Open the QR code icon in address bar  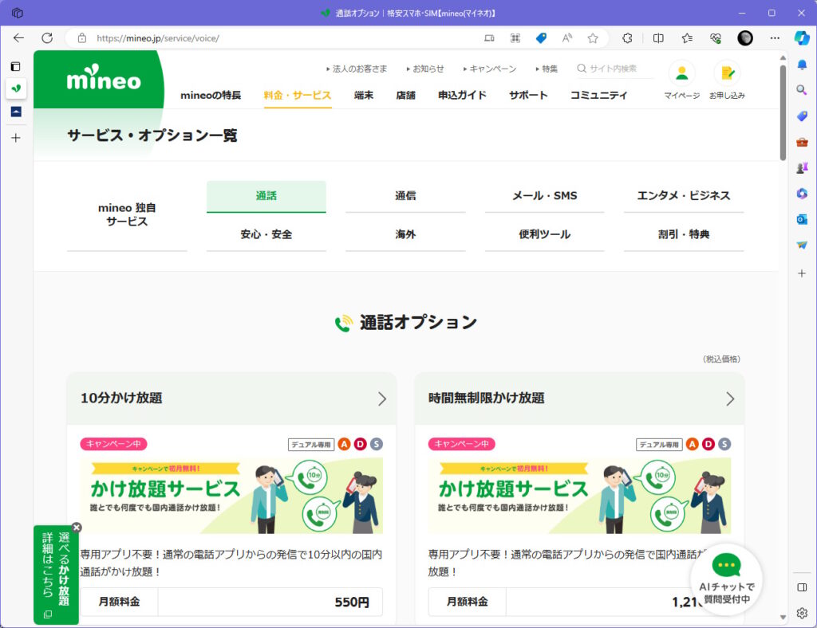click(515, 38)
